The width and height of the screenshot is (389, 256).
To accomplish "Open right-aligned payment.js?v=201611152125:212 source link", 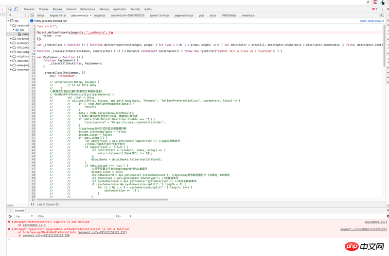I will [363, 229].
